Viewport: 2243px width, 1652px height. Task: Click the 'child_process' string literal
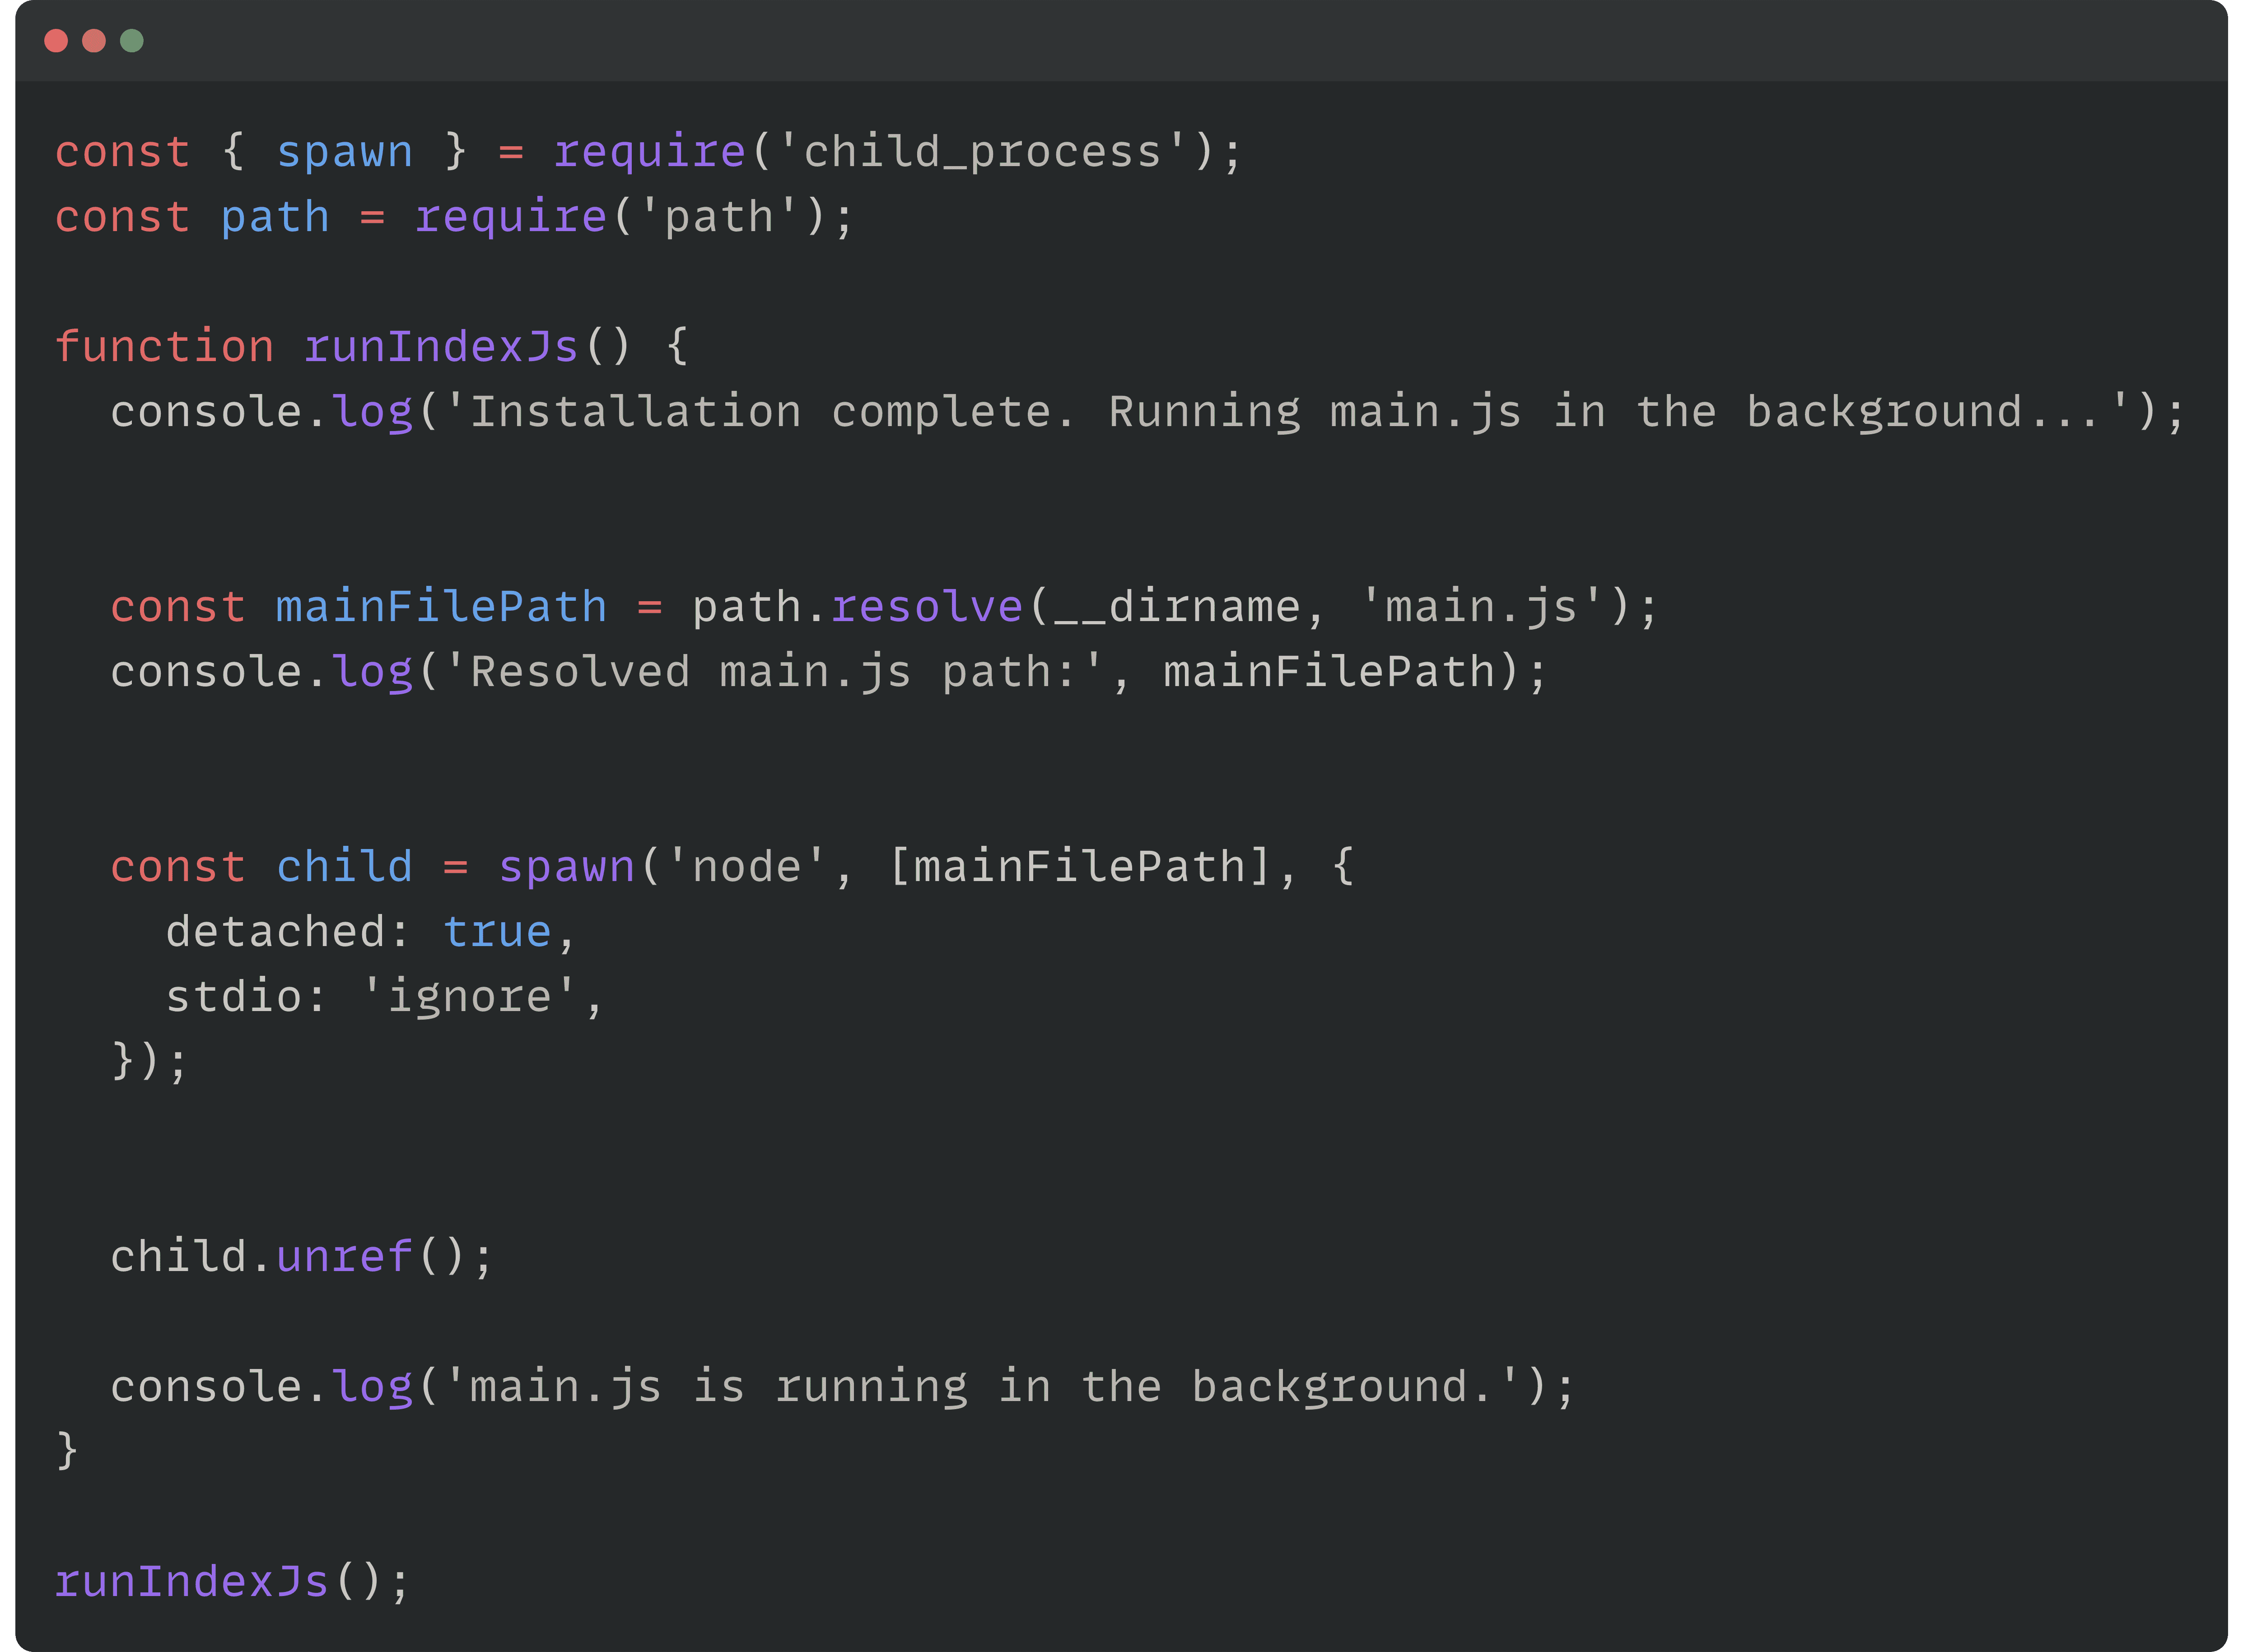[983, 152]
